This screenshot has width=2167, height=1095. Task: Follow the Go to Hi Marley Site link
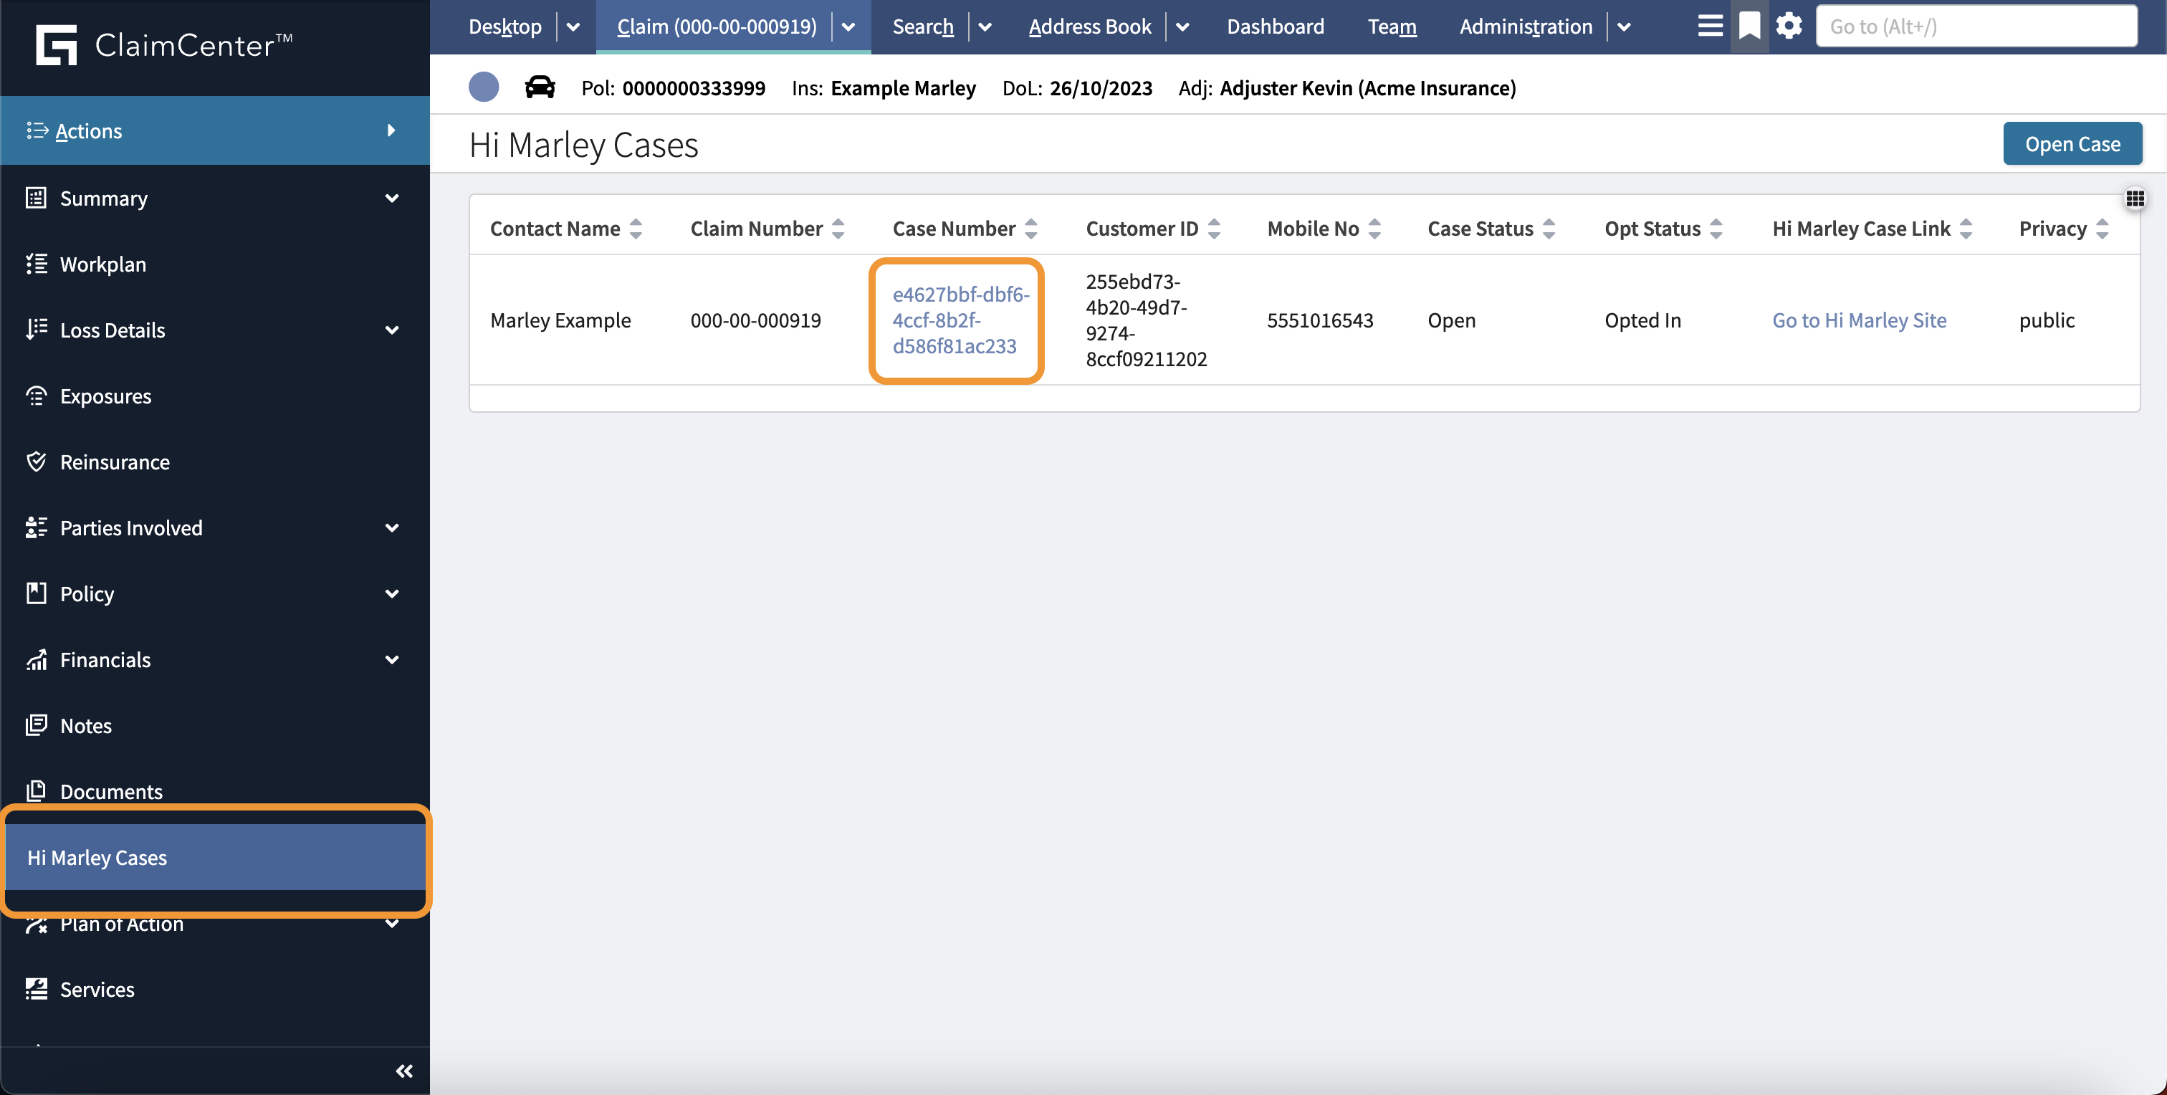(1859, 320)
